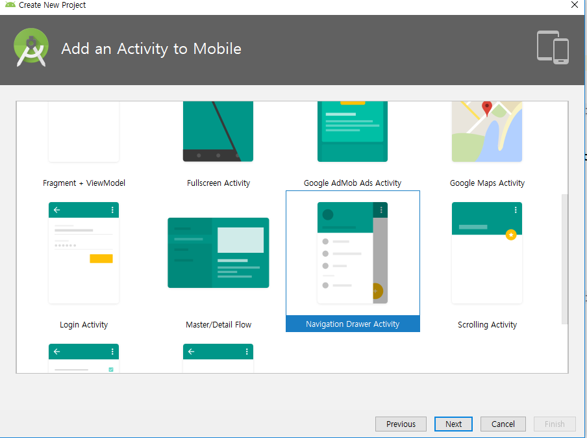
Task: Click the Master/Detail Flow label
Action: tap(218, 324)
